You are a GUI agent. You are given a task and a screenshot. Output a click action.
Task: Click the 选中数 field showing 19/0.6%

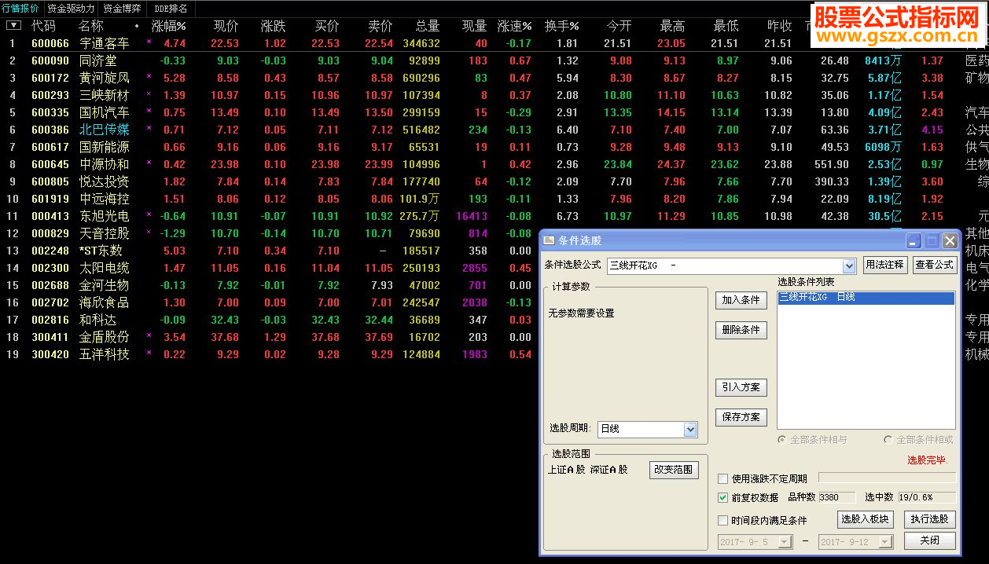[x=926, y=497]
